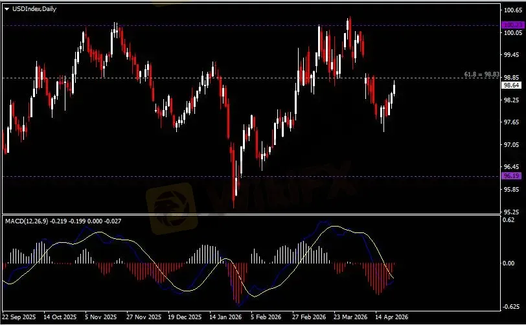Screen dimensions: 526x325
Task: Click the USDIndex,Daily chart title
Action: pyautogui.click(x=34, y=9)
